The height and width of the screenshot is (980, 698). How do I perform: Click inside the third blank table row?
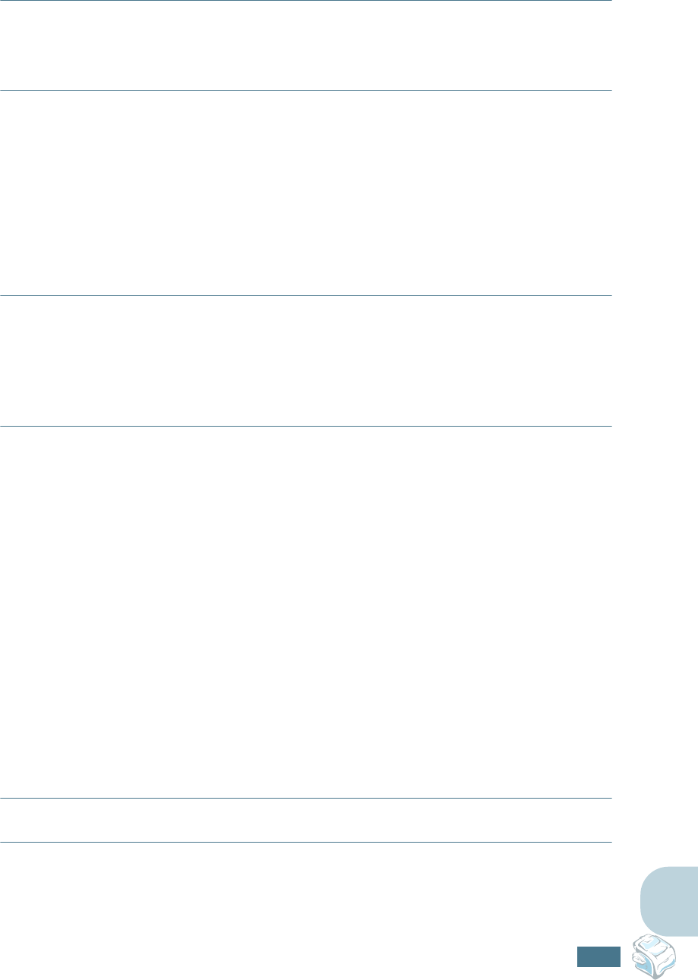(305, 361)
